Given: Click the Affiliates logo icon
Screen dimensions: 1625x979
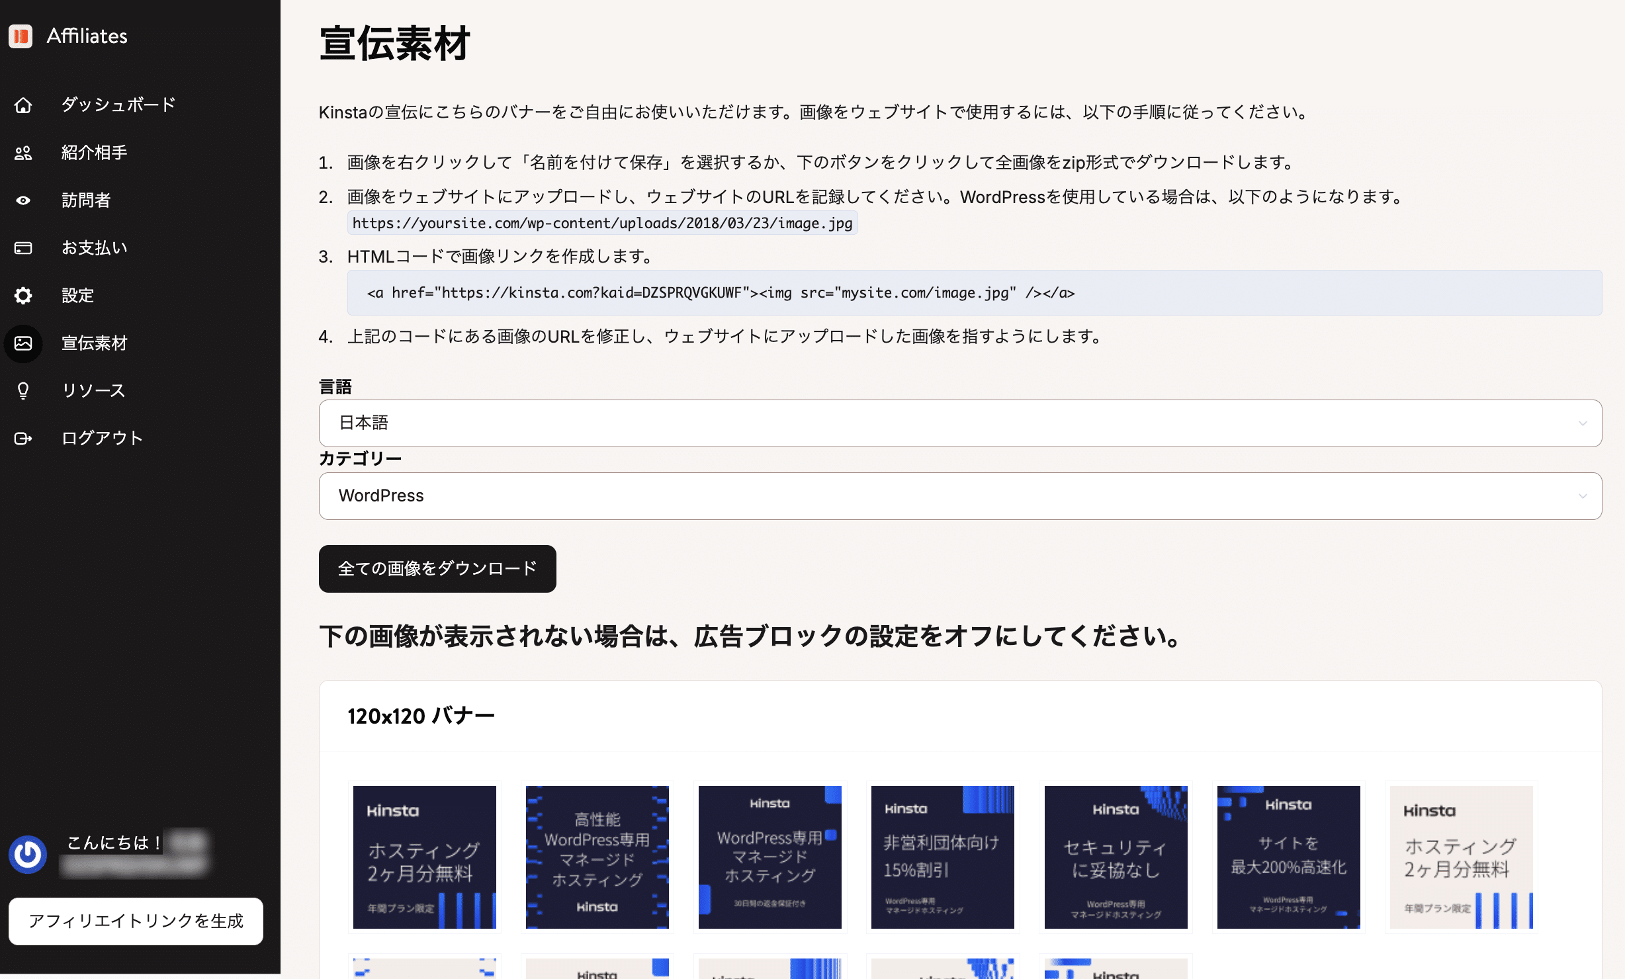Looking at the screenshot, I should point(21,36).
